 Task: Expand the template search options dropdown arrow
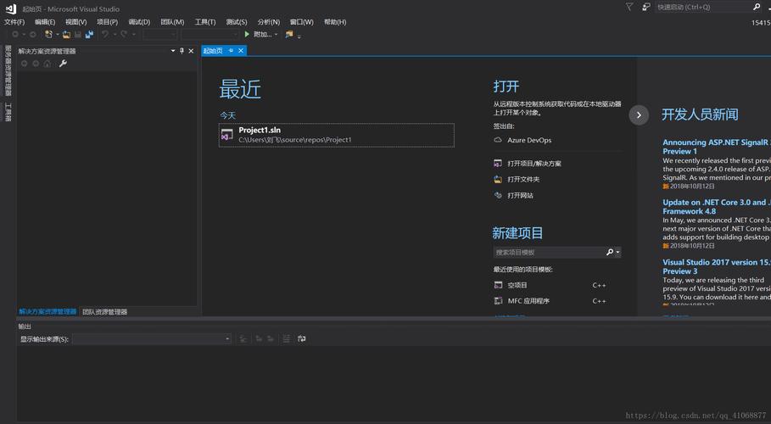(617, 253)
